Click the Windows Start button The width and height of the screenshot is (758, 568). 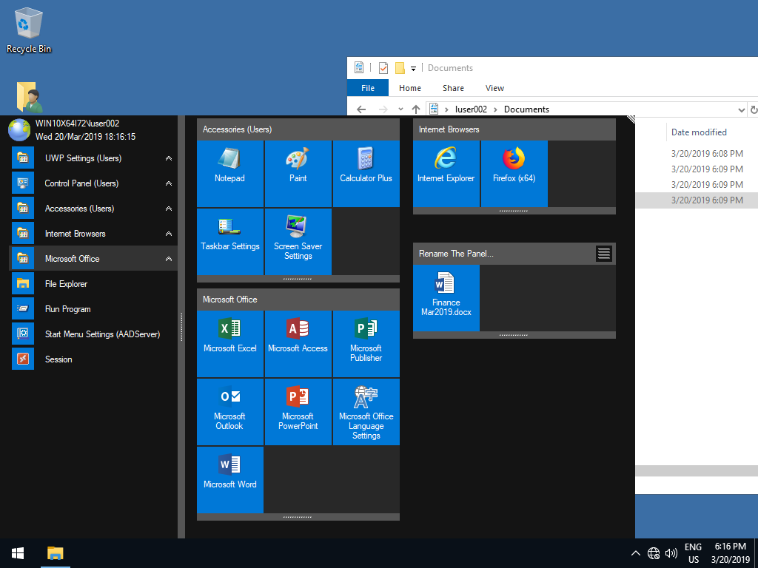(x=18, y=553)
